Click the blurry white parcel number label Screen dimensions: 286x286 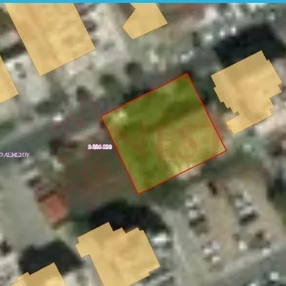[100, 147]
